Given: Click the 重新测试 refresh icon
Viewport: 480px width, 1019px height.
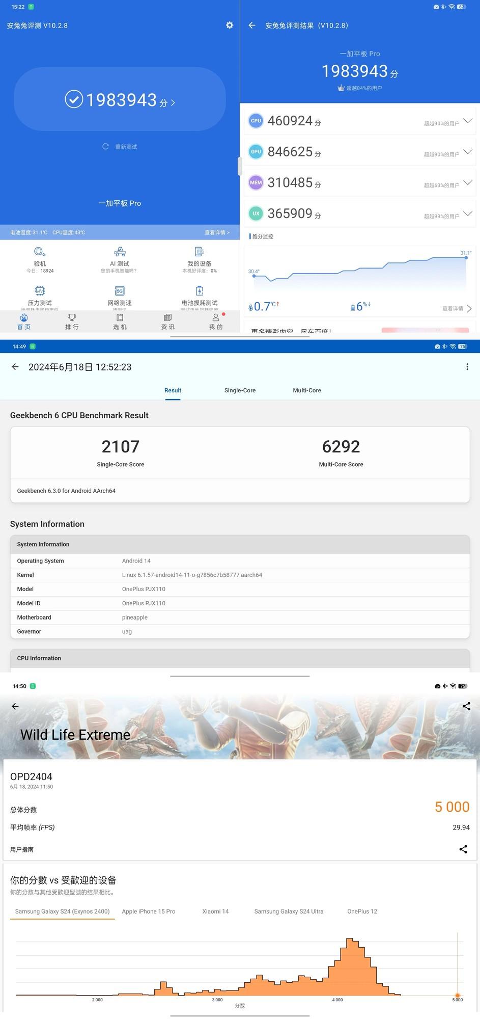Looking at the screenshot, I should pos(105,147).
